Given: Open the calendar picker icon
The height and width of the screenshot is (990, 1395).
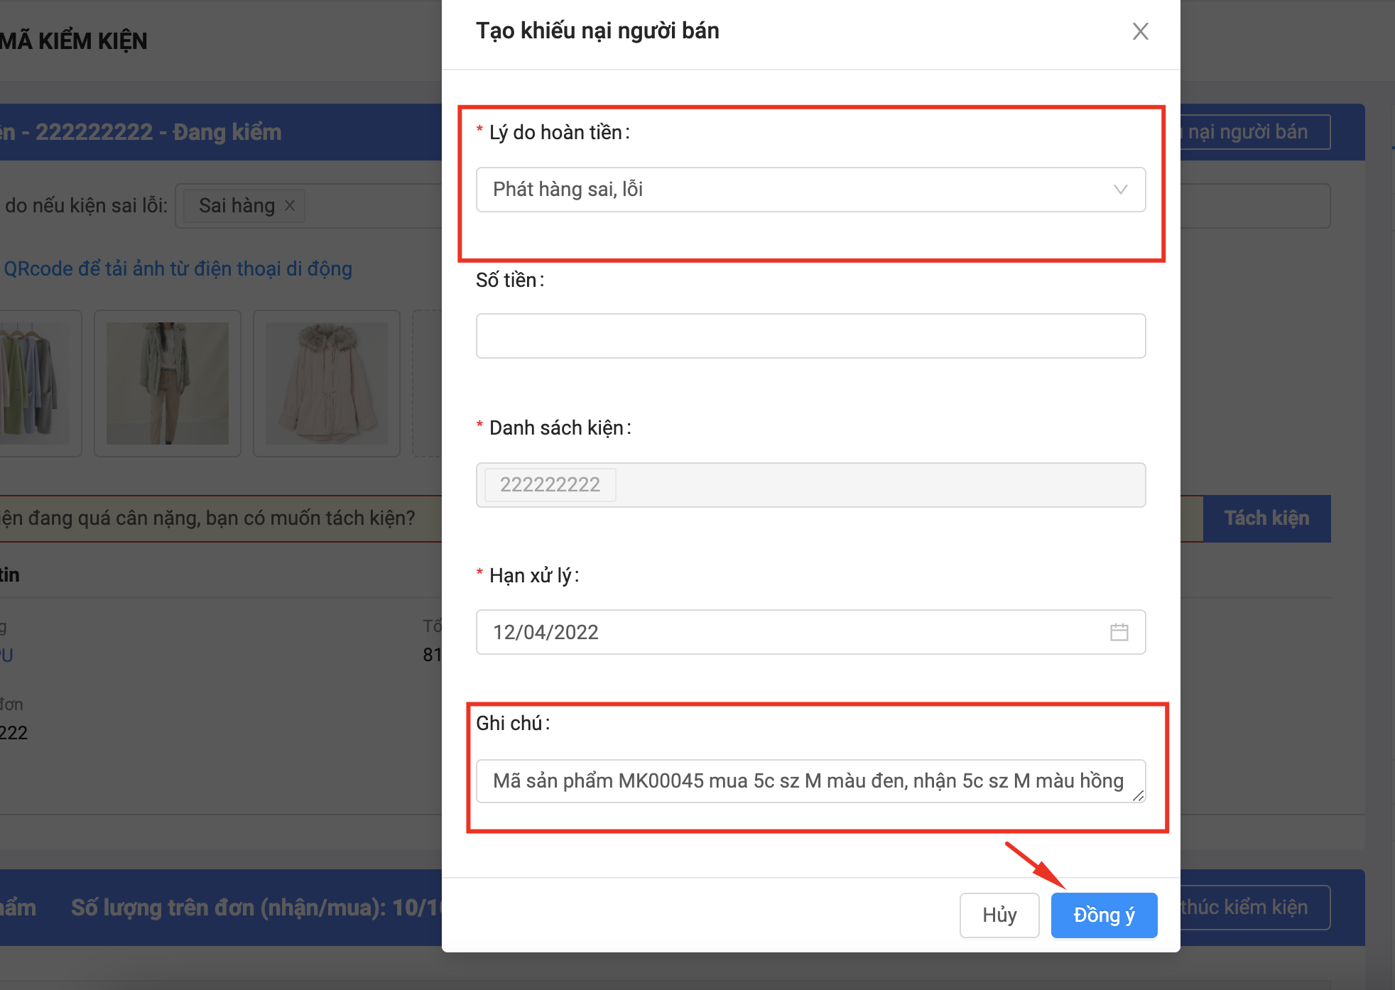Looking at the screenshot, I should tap(1119, 632).
